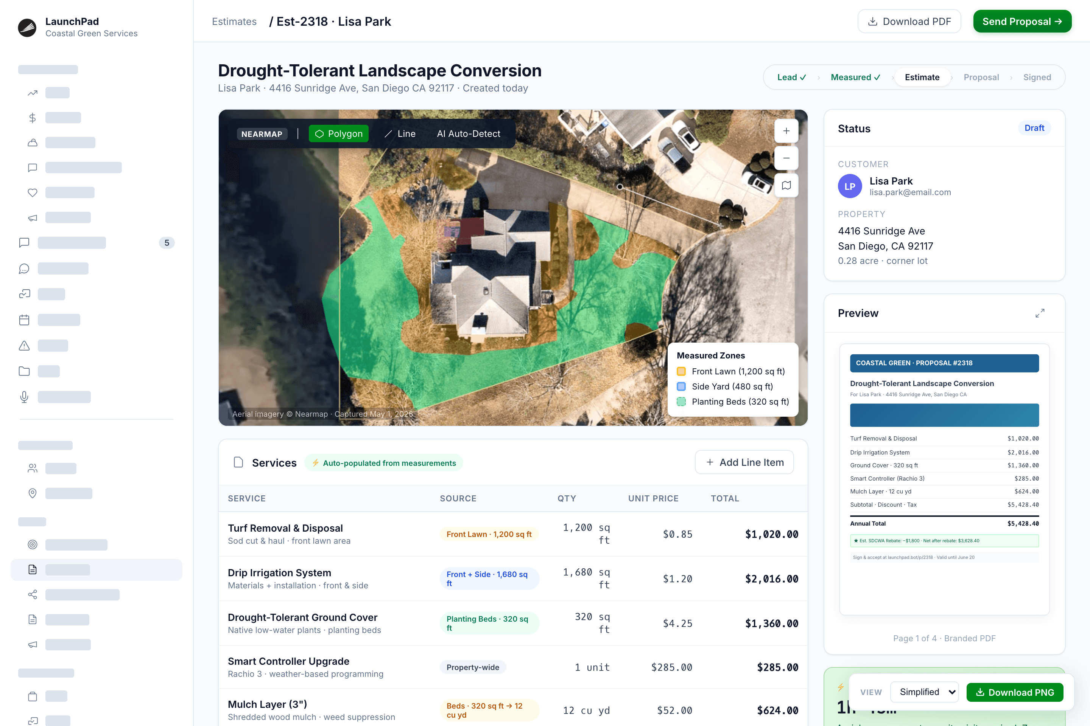This screenshot has width=1090, height=726.
Task: Click the Side Yard blue color swatch
Action: [x=681, y=386]
